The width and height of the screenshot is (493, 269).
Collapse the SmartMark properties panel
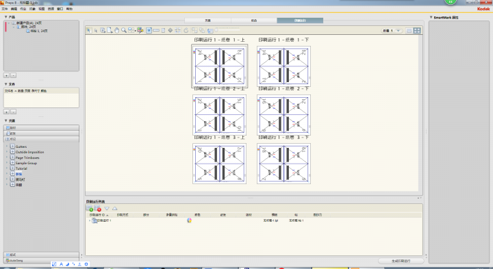(431, 17)
